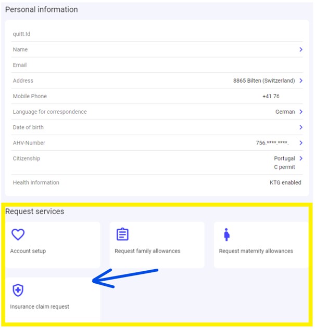Click the mobile phone number +41 76

(271, 96)
